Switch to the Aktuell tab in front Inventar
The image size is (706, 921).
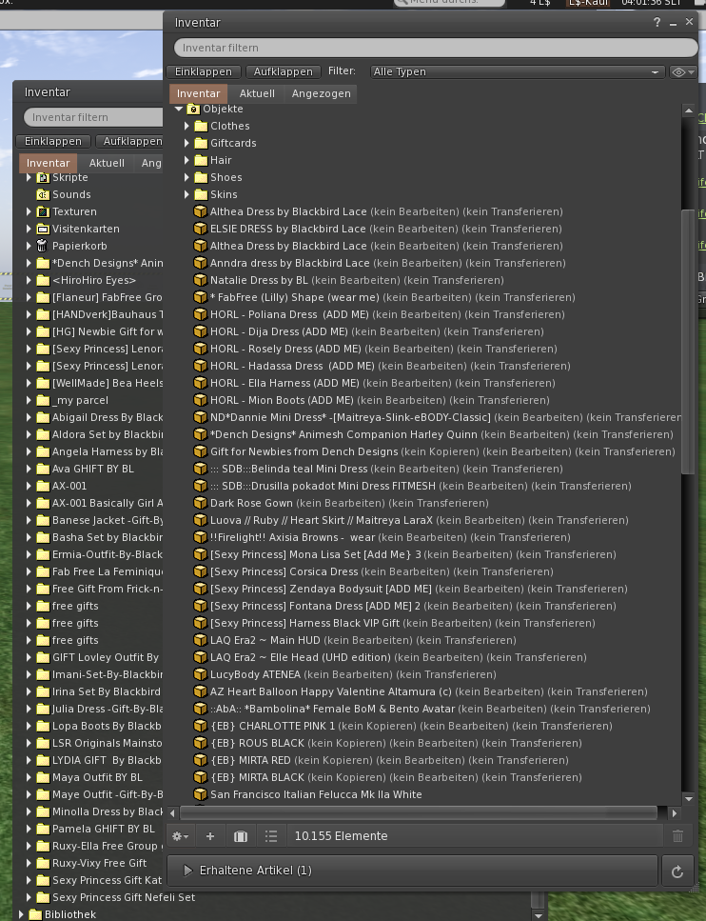pos(257,93)
